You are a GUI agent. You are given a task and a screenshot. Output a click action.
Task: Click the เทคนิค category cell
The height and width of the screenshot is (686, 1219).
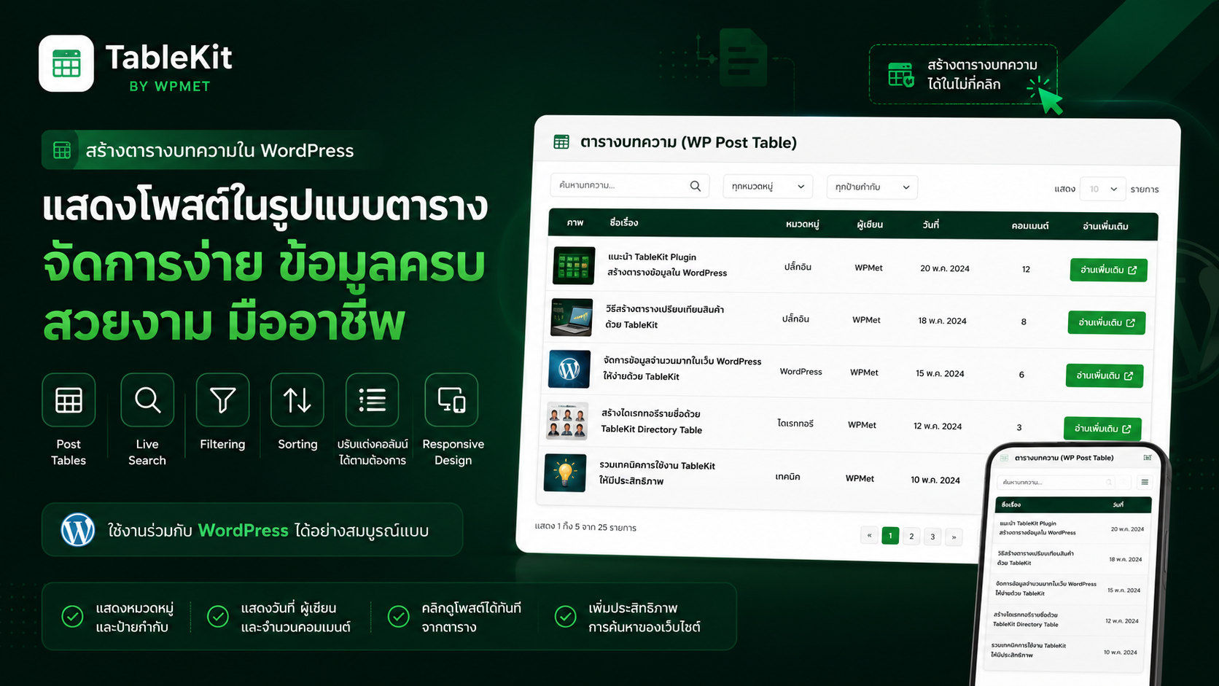pos(787,477)
